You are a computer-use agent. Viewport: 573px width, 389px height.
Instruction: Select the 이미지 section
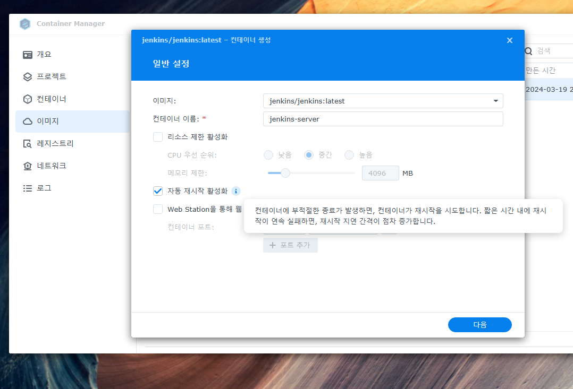(x=72, y=121)
